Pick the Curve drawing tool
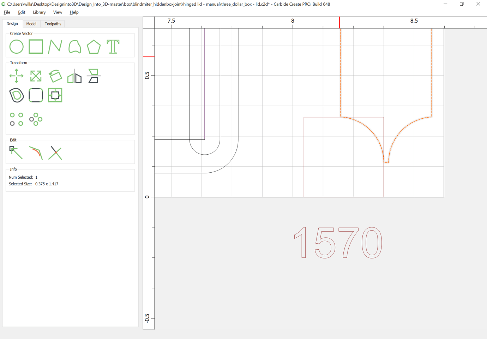 (x=74, y=47)
